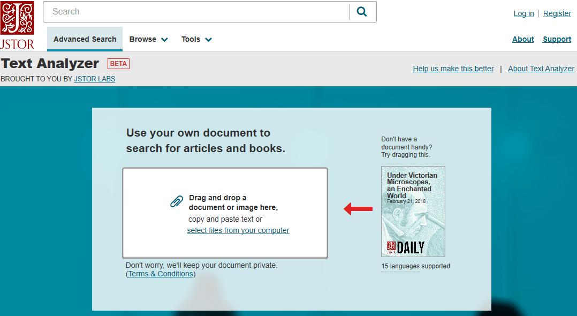
Task: Open About Text Analyzer link
Action: click(x=541, y=69)
